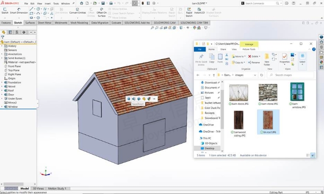Select the tin roof.JPG thumbnail
Viewport: 324px width, 194px height.
click(x=268, y=120)
